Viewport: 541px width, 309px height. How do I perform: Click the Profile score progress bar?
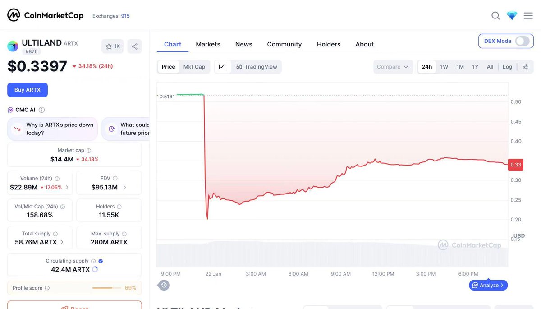106,288
